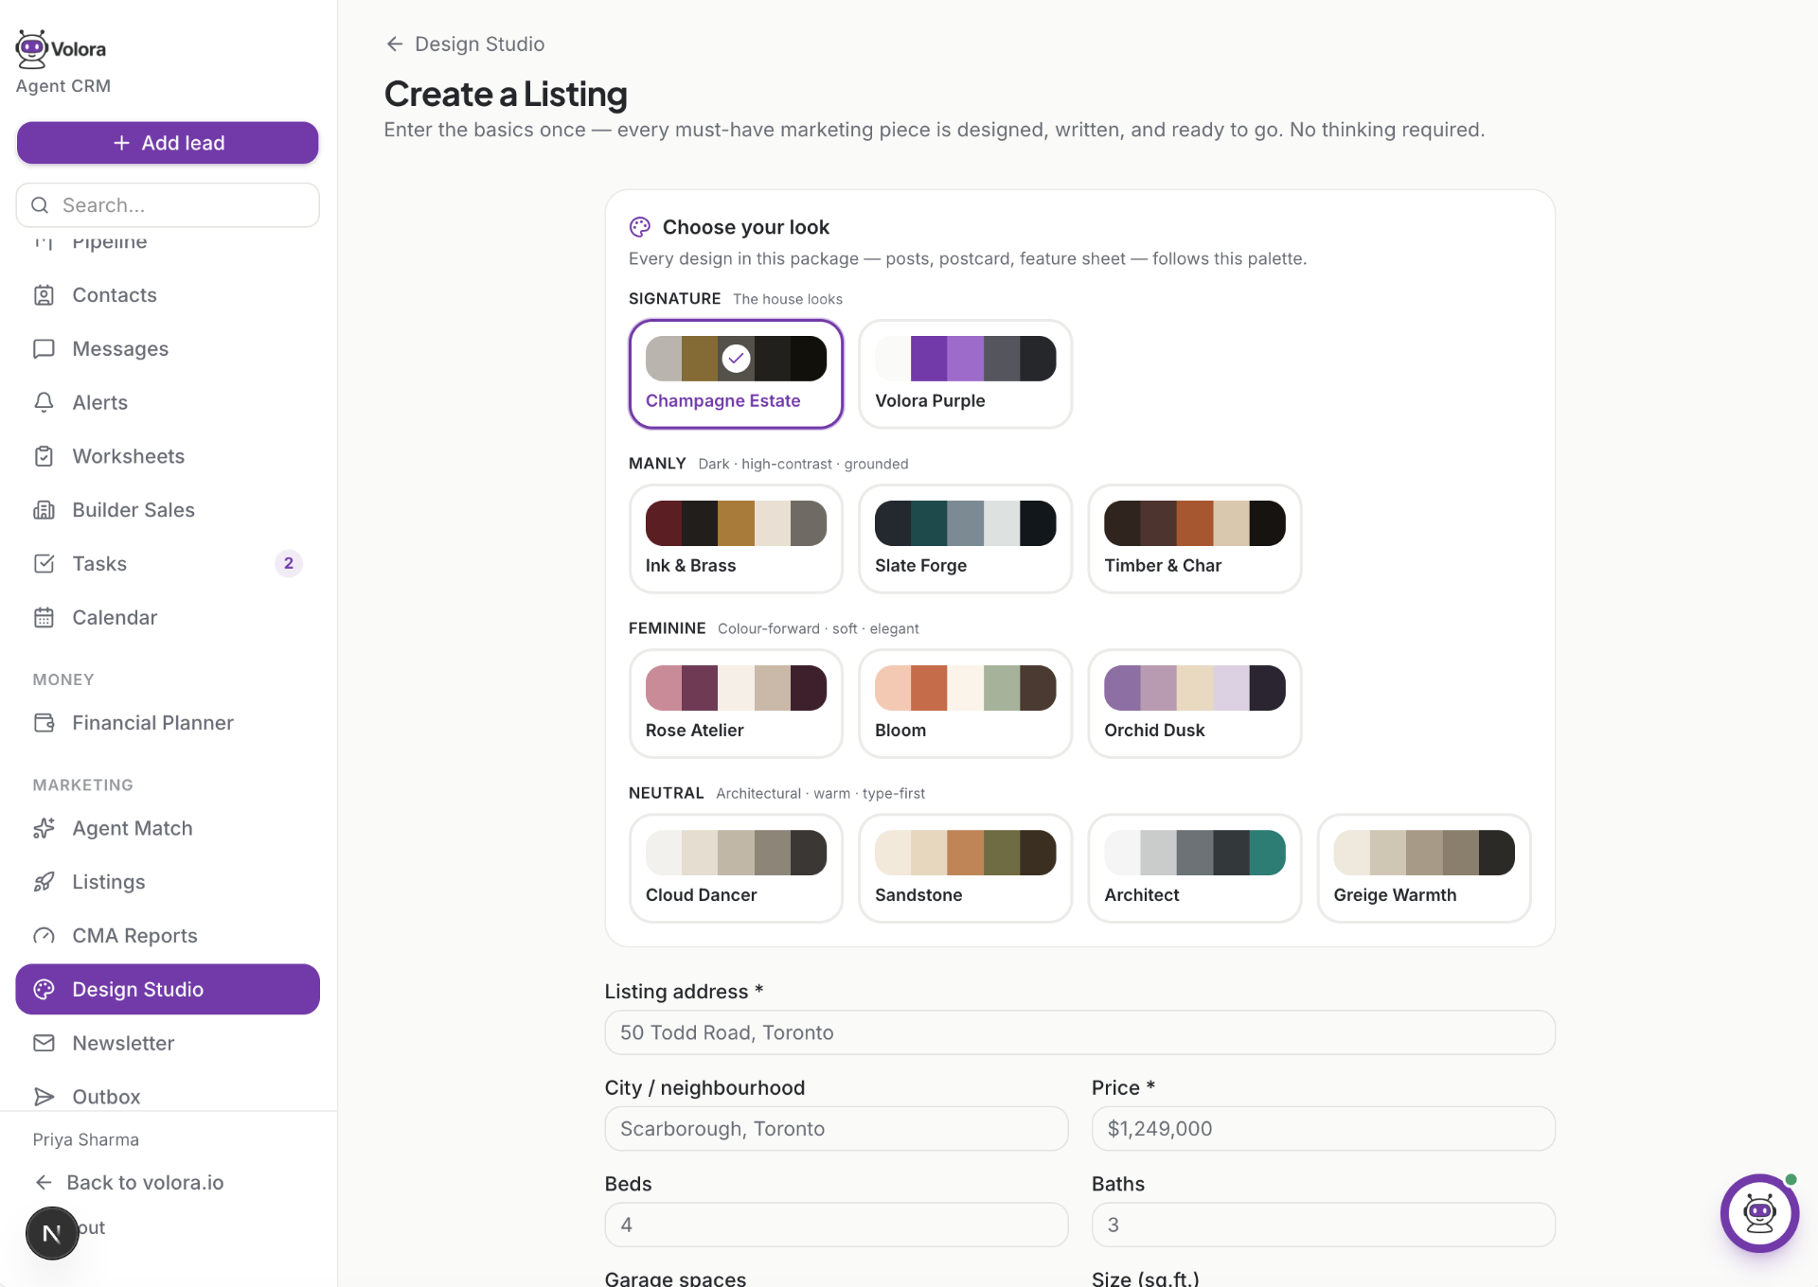Click the Back to volora.io arrow icon

pos(44,1183)
